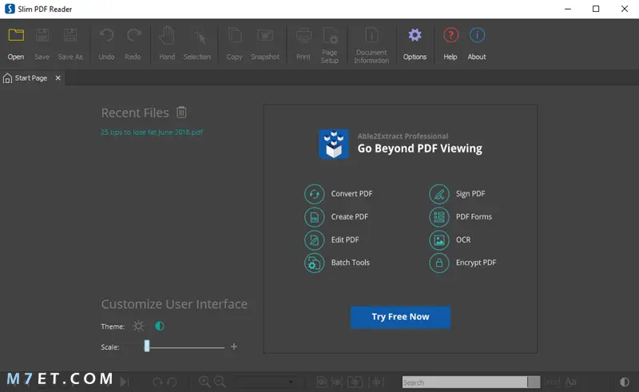This screenshot has width=639, height=392.
Task: Toggle match case Aa option
Action: point(570,382)
